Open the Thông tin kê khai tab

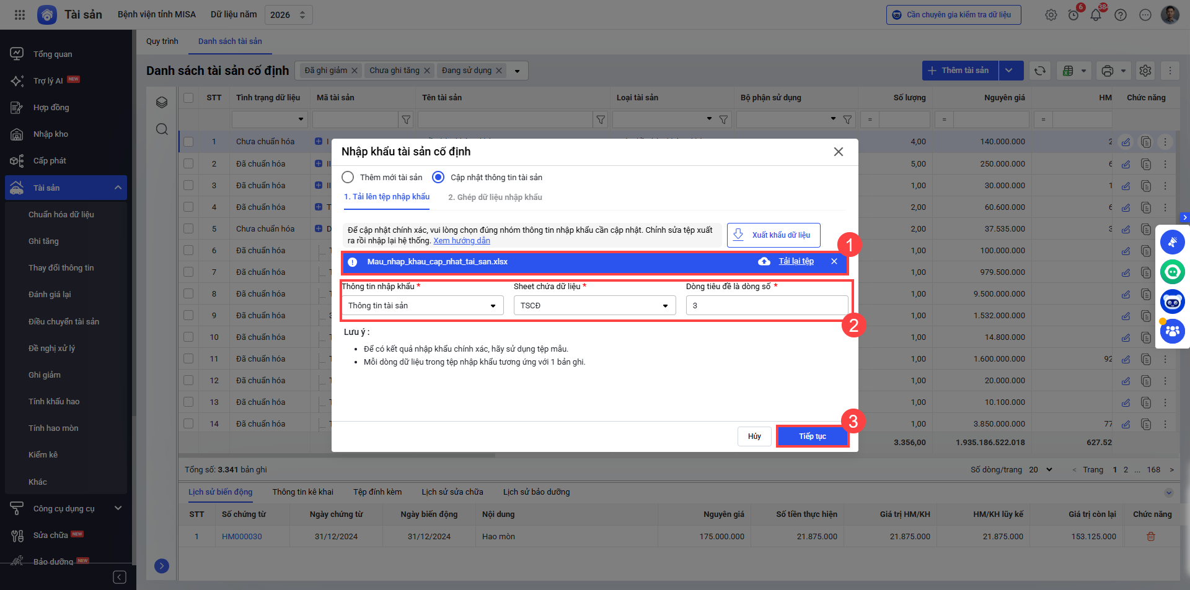pos(302,492)
